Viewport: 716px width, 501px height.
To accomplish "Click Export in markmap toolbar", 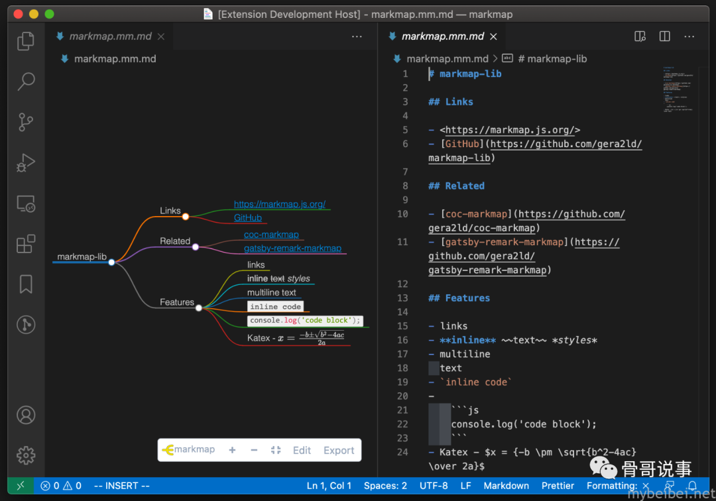I will [x=339, y=451].
